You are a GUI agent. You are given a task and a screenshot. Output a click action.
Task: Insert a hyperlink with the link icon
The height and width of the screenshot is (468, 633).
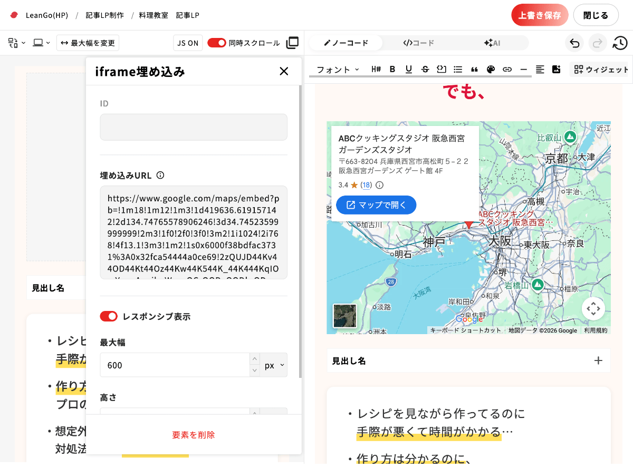[x=507, y=69]
